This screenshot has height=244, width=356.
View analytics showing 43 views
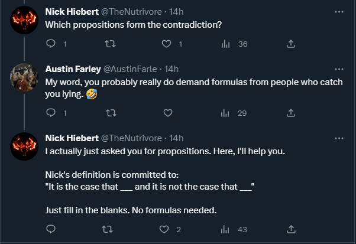tap(225, 229)
